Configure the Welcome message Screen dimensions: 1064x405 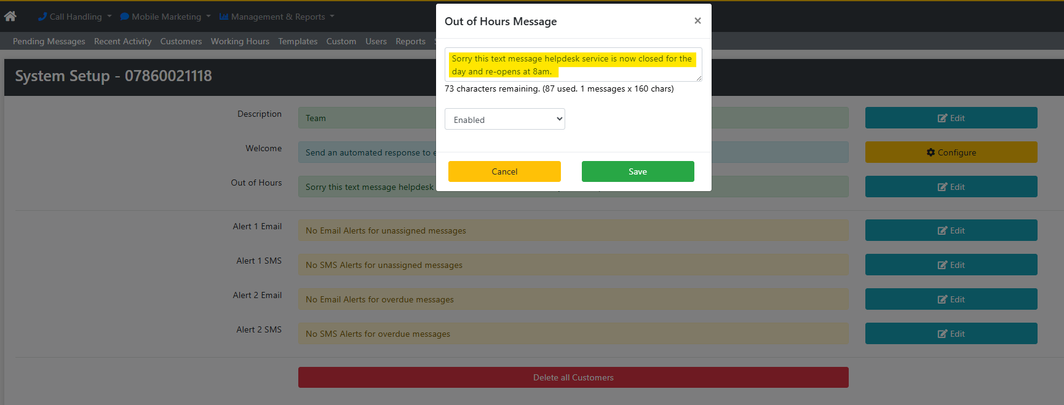[951, 152]
